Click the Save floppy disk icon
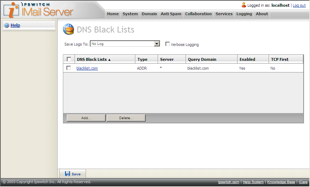The image size is (310, 187). [x=68, y=174]
